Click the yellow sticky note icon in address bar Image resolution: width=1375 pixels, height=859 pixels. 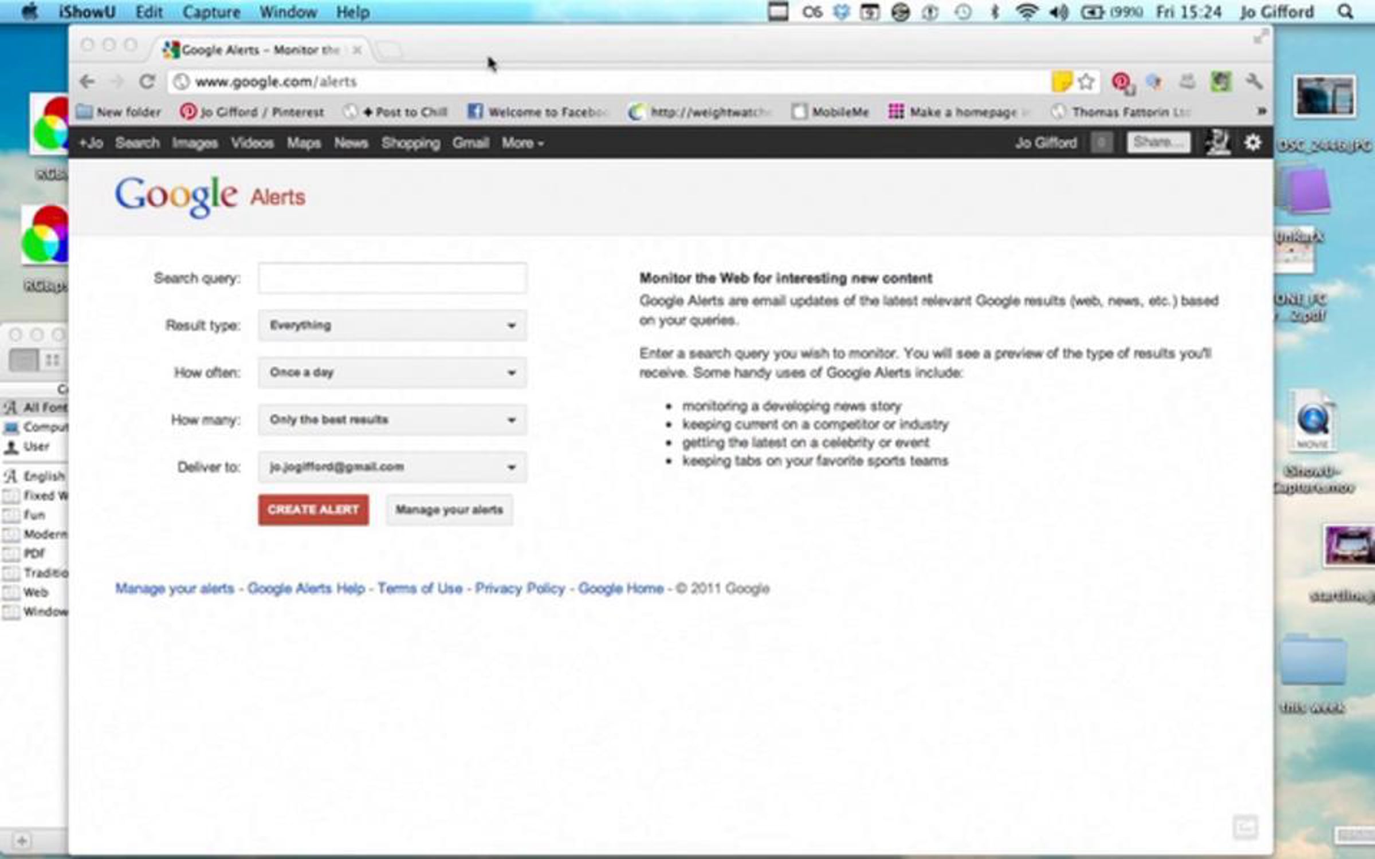[1061, 81]
